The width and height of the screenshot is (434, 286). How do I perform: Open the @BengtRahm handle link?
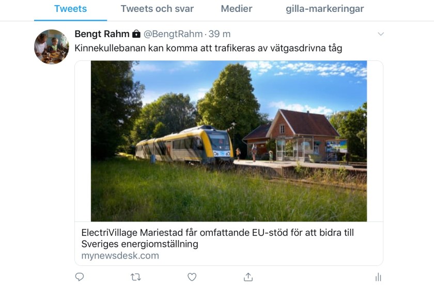click(173, 34)
